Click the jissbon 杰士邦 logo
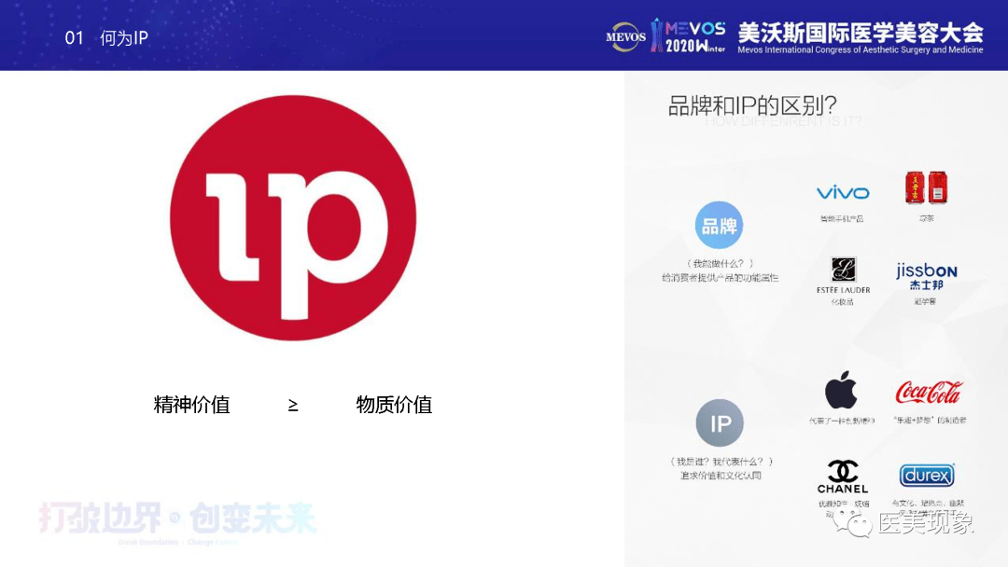Image resolution: width=1008 pixels, height=567 pixels. point(927,276)
